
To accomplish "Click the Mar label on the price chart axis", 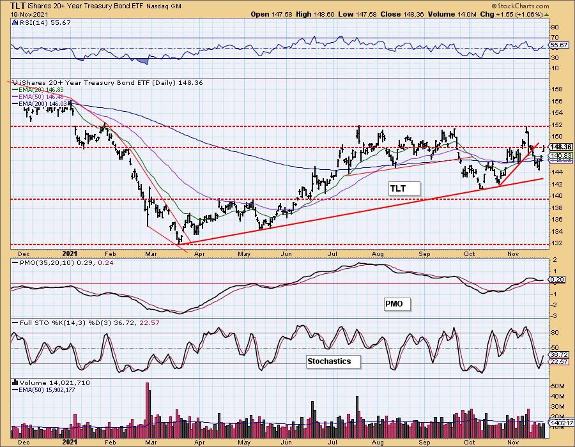I will click(x=151, y=254).
